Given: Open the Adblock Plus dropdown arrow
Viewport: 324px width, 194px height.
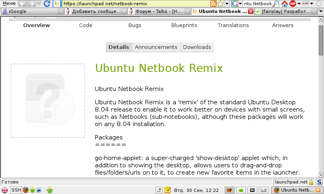Looking at the screenshot, I should tap(299, 4).
